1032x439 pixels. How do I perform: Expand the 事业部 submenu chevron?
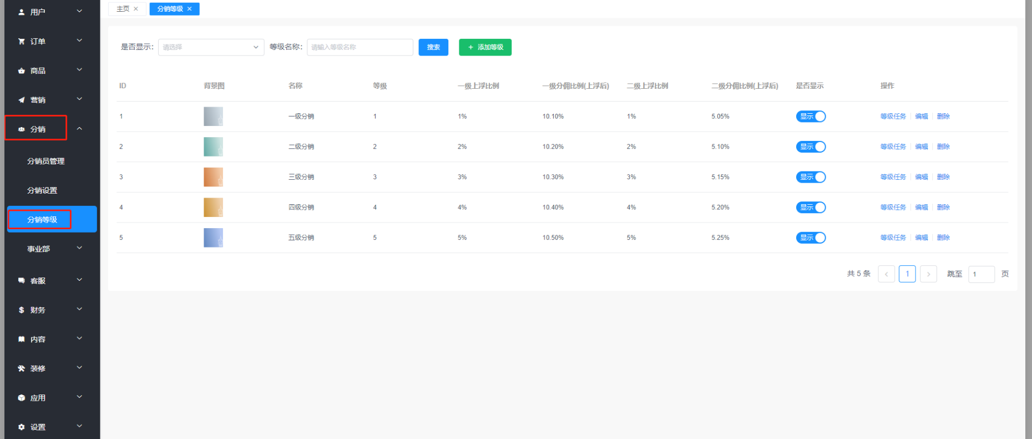79,248
